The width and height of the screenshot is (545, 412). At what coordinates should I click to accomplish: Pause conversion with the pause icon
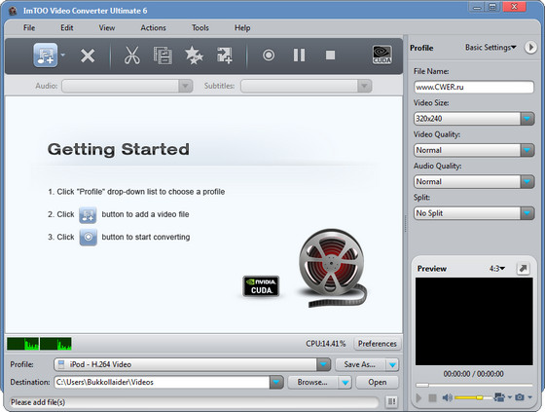(x=299, y=55)
